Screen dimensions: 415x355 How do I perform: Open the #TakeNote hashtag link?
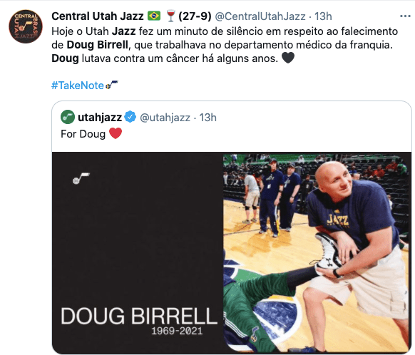pyautogui.click(x=78, y=86)
